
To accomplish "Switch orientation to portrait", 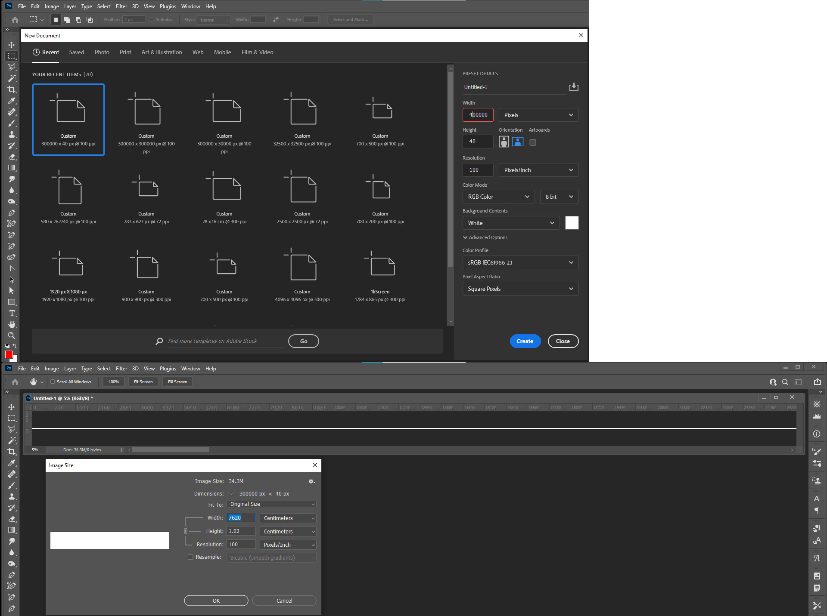I will pyautogui.click(x=504, y=142).
